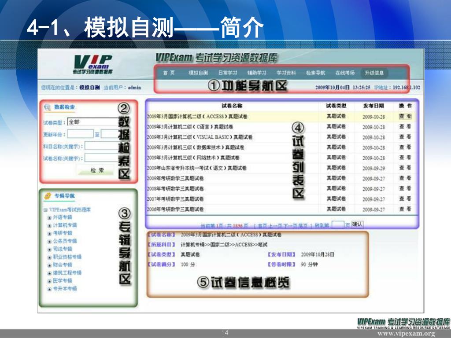Open the 升级信息 navigation item
Image resolution: width=451 pixels, height=338 pixels.
pyautogui.click(x=374, y=73)
